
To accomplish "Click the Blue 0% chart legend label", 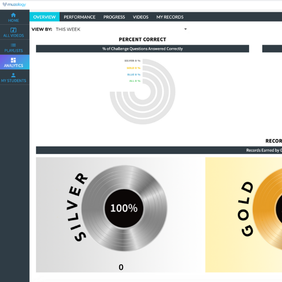I will point(133,74).
